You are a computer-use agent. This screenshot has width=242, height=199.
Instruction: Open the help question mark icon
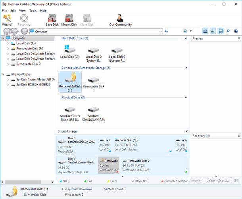(236, 31)
